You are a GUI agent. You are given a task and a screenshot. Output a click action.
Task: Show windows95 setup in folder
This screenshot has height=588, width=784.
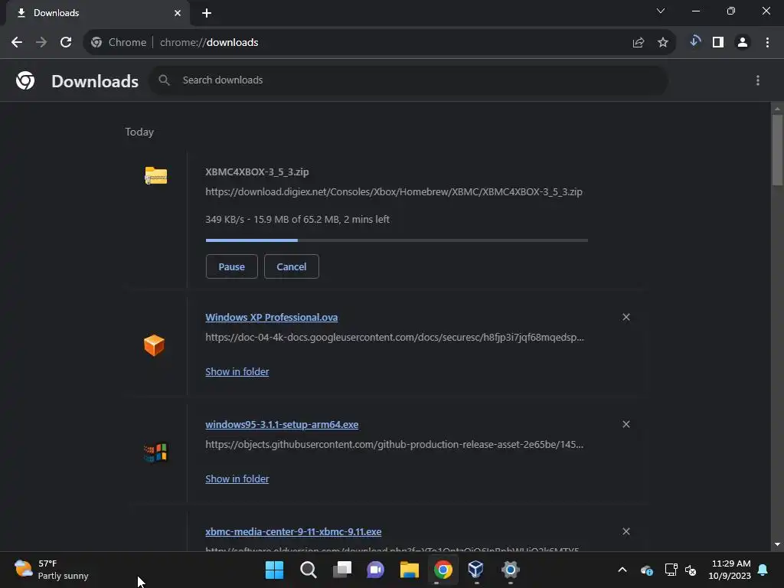[x=237, y=479]
